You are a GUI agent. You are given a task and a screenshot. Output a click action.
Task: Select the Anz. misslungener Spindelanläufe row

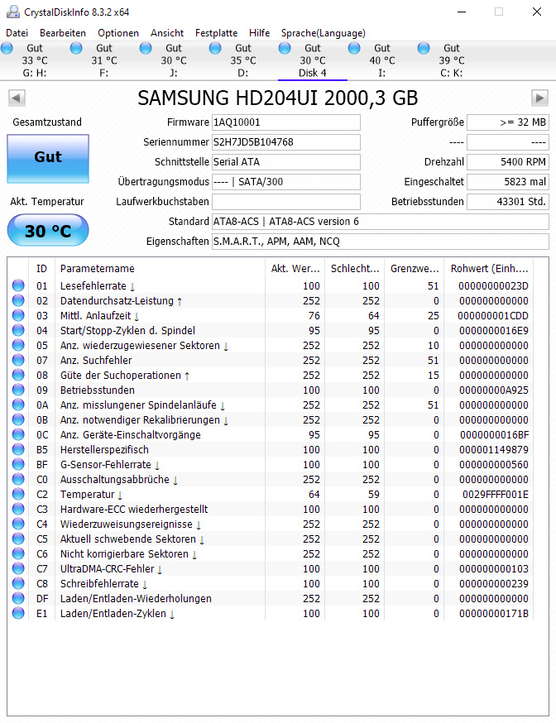[x=271, y=405]
